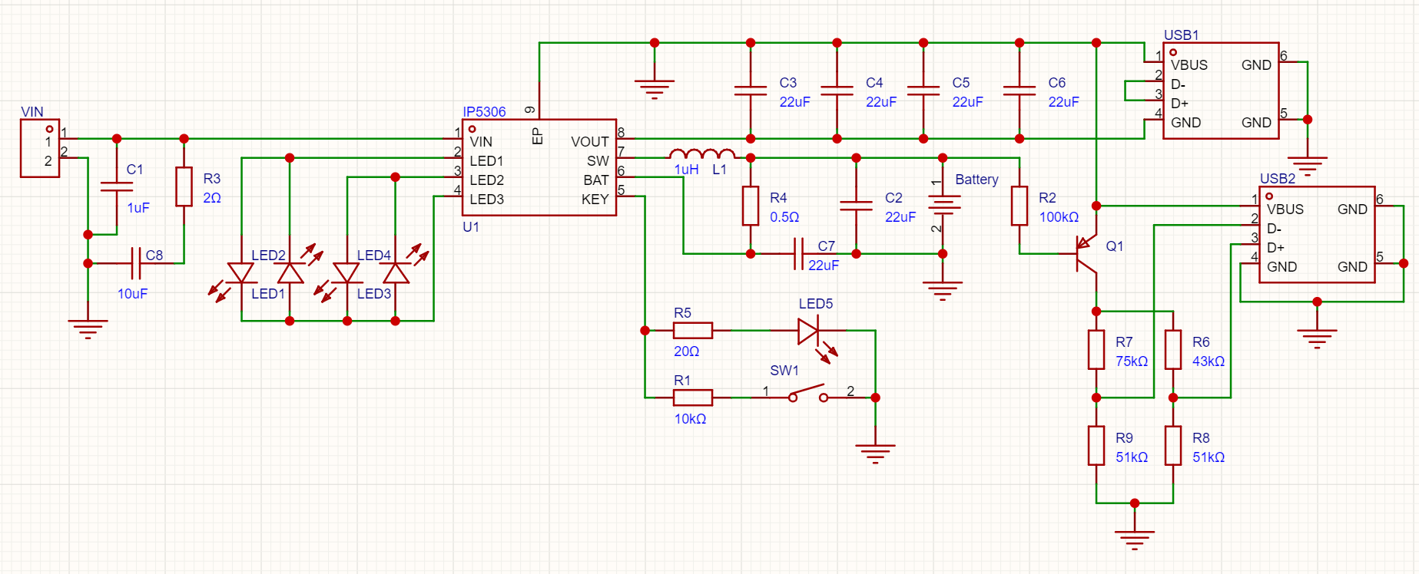Select the SW1 switch symbol
This screenshot has width=1419, height=574.
click(807, 394)
